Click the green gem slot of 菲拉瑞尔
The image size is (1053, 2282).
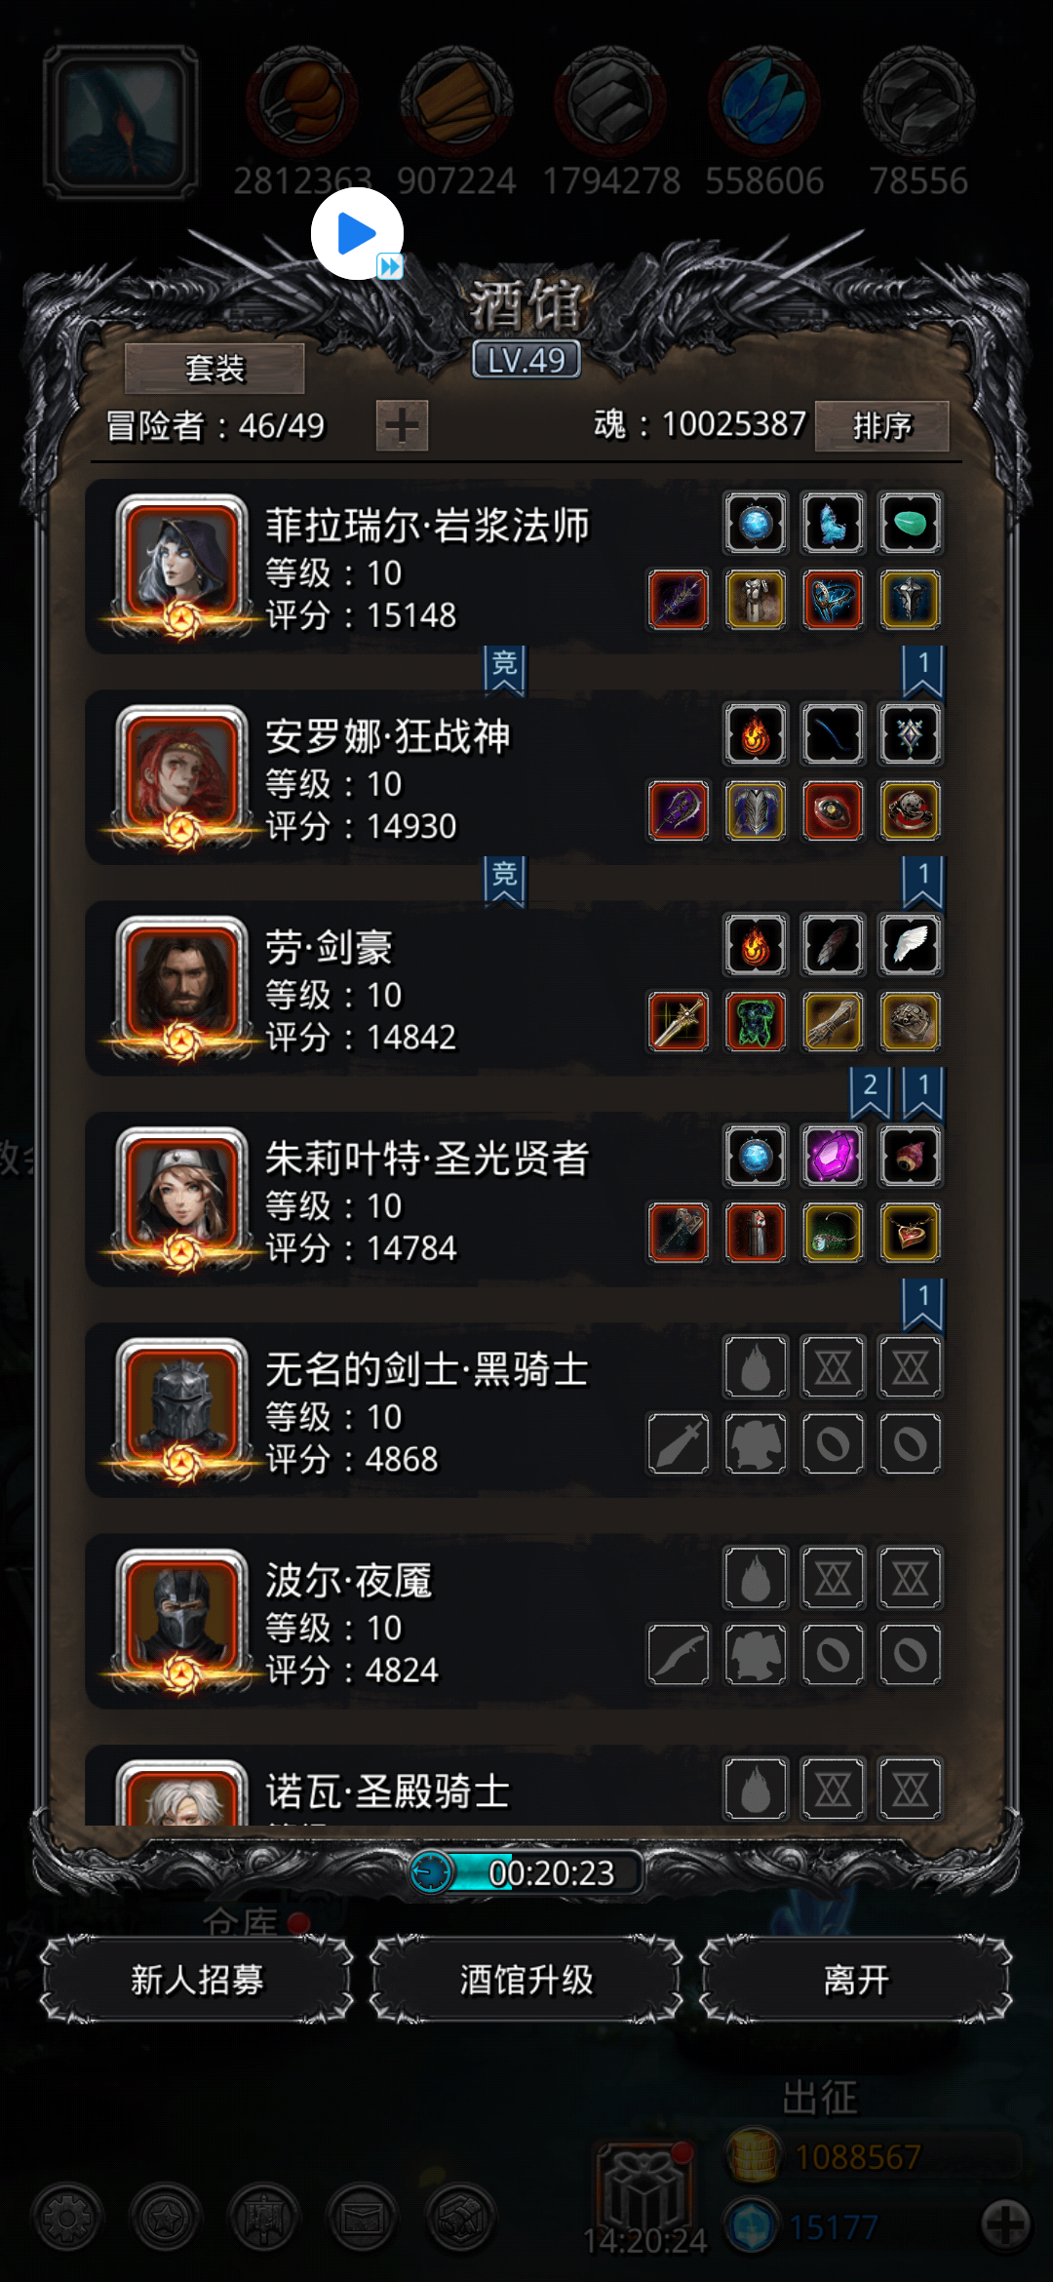click(x=910, y=524)
